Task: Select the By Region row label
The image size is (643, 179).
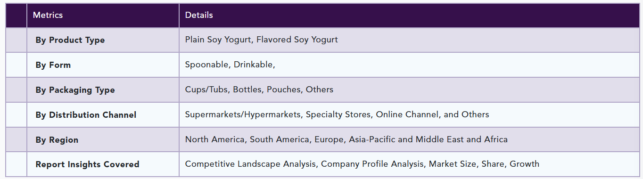Action: click(x=57, y=140)
